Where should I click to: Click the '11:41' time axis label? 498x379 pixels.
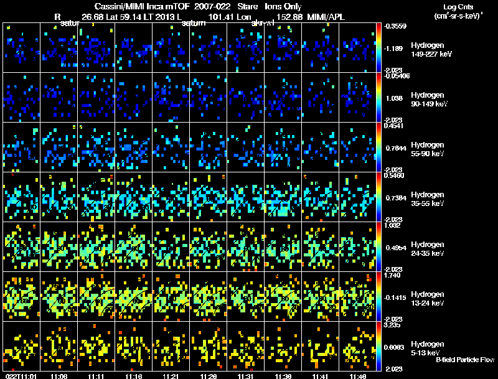click(320, 376)
